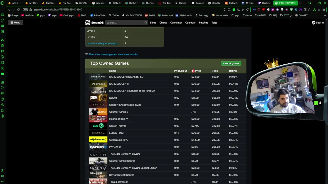Open the SteamDB logo home link
The image size is (328, 184).
pyautogui.click(x=94, y=22)
